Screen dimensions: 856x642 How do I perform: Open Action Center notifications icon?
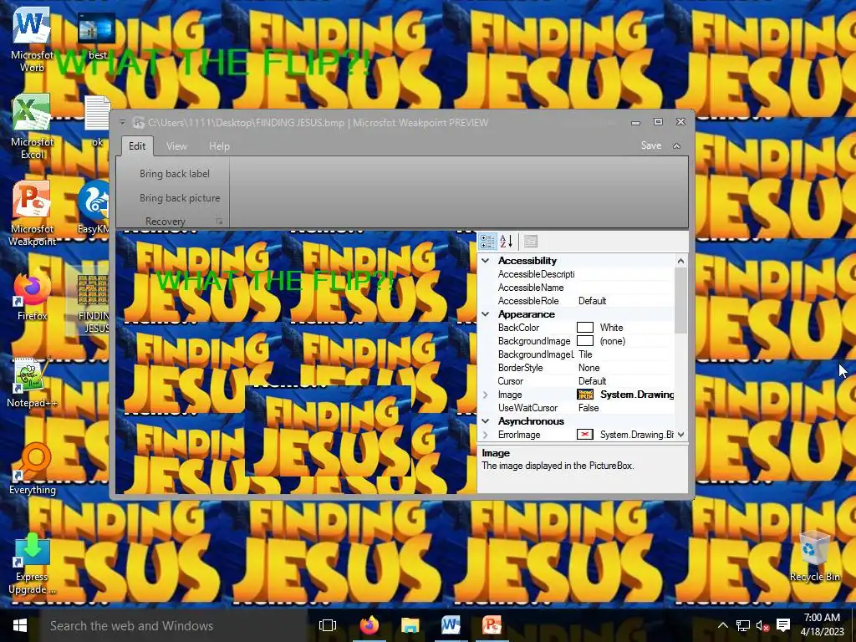(x=782, y=625)
